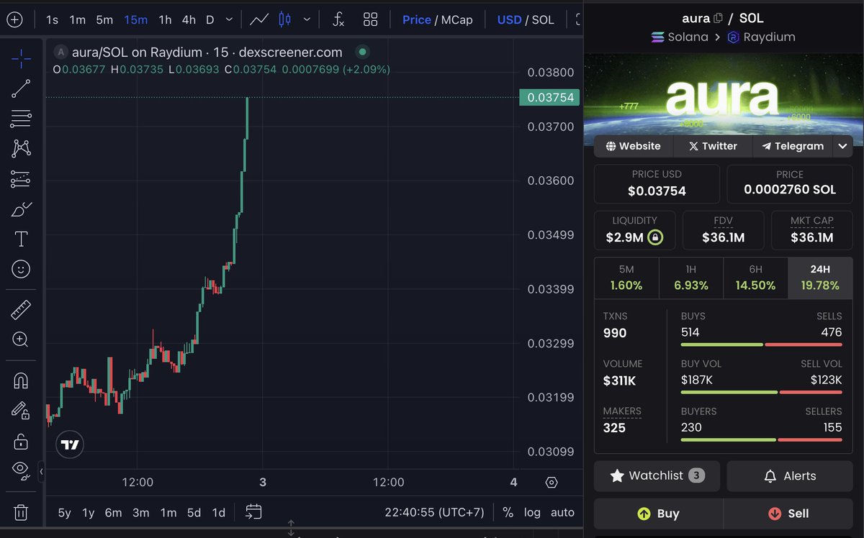The height and width of the screenshot is (538, 864).
Task: Select the brush drawing tool
Action: pos(21,209)
